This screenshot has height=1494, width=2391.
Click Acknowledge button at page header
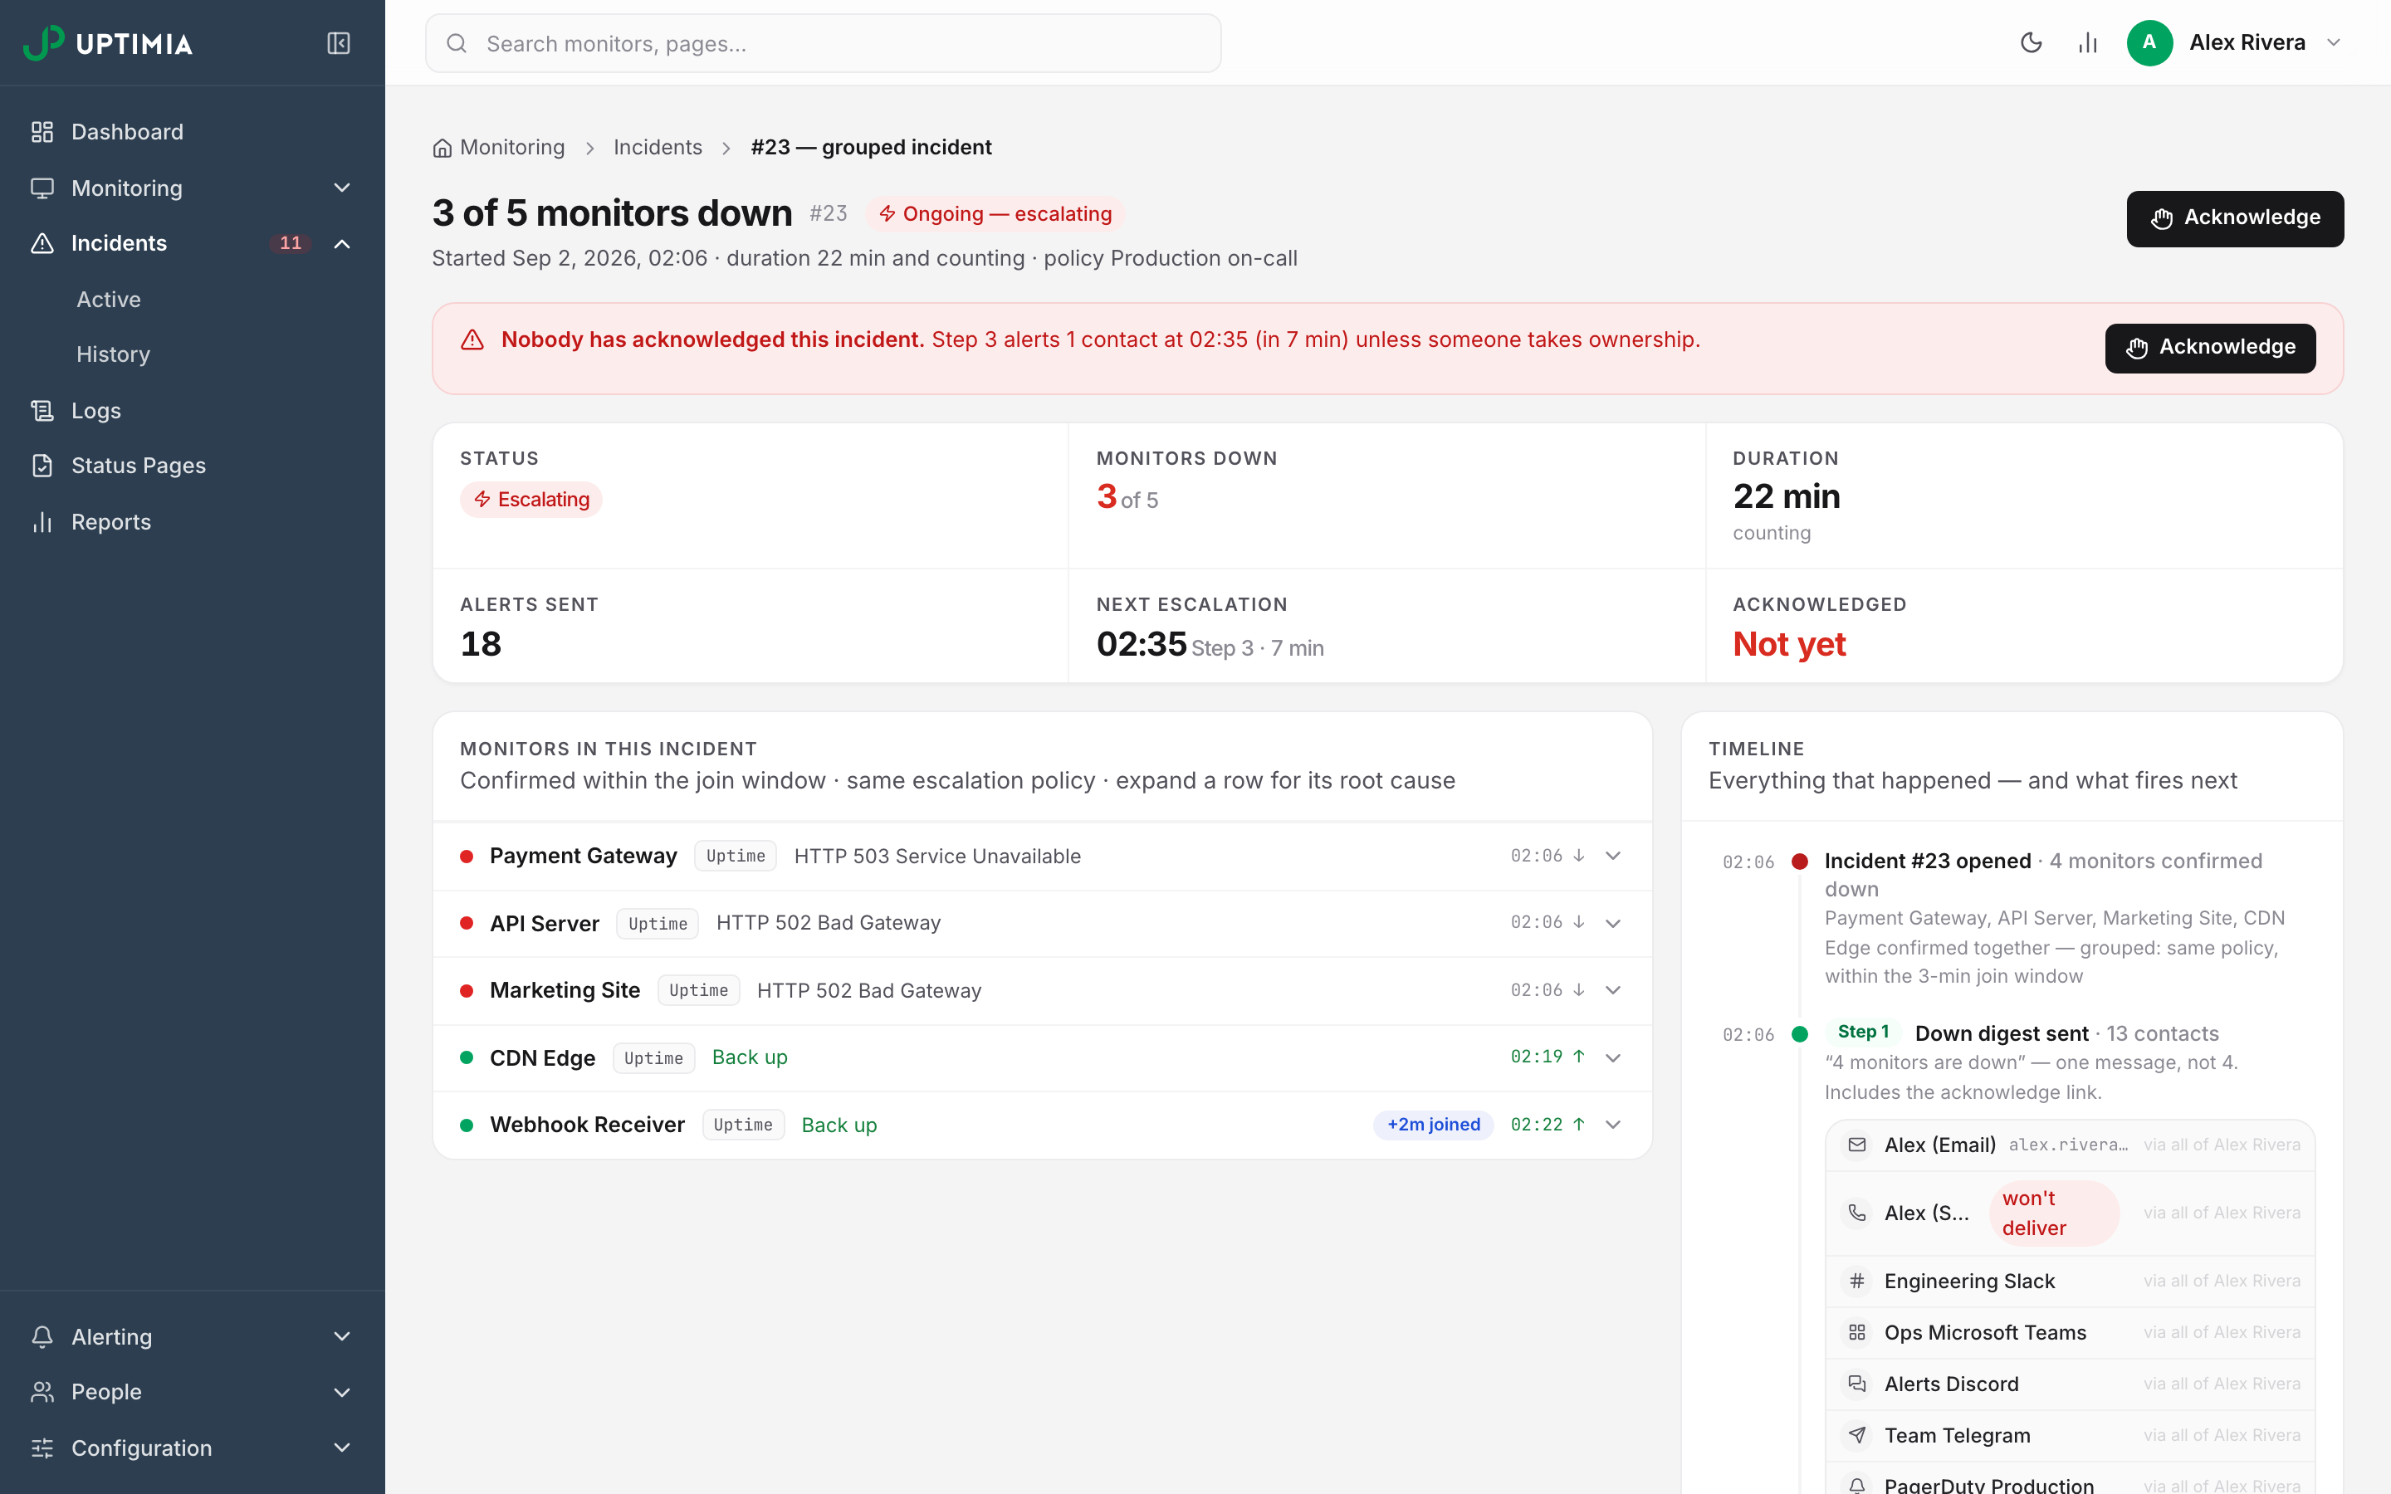tap(2235, 218)
